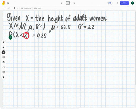Click the jam title "59"
This screenshot has height=109, width=136.
pos(8,3)
